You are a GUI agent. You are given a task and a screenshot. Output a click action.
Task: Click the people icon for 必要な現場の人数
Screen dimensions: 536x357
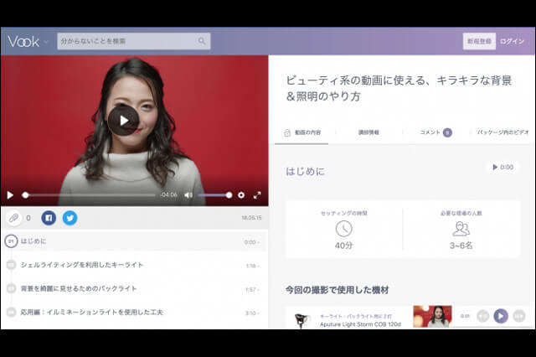tap(461, 229)
